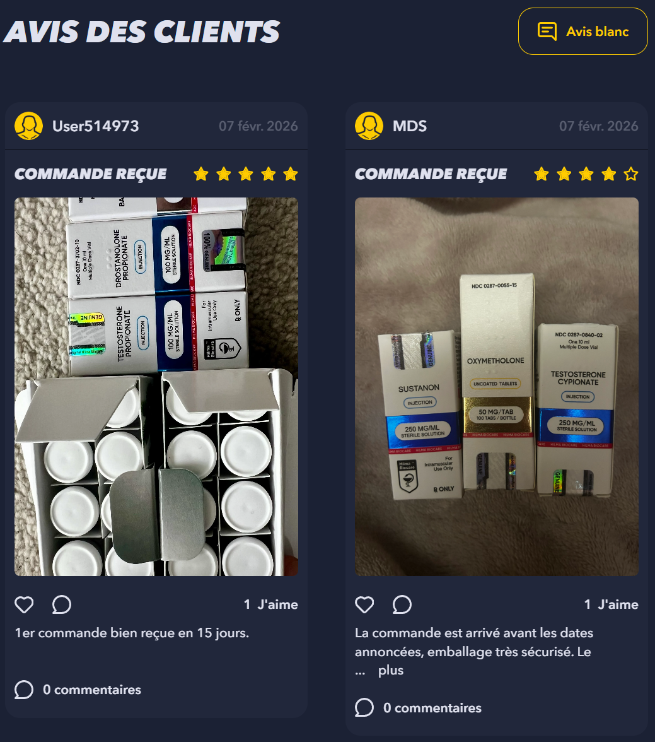Open comment bubble under User514973's photo
The image size is (655, 742).
pos(62,604)
